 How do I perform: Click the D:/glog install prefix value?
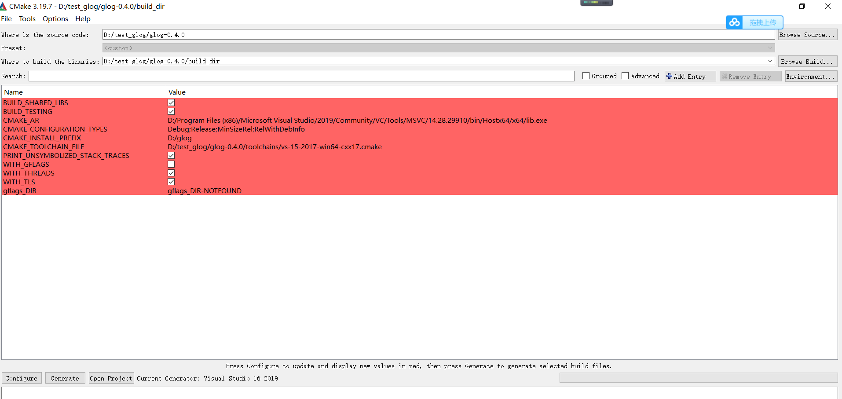tap(179, 138)
